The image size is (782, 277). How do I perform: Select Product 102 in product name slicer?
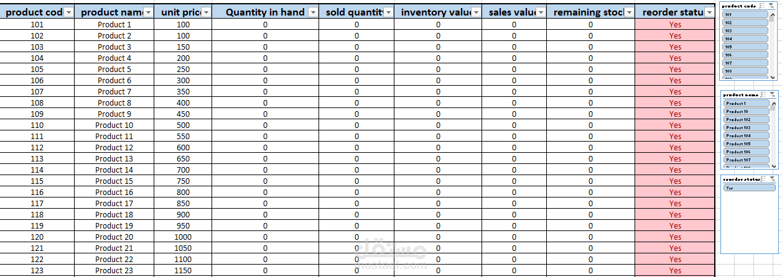(x=747, y=119)
